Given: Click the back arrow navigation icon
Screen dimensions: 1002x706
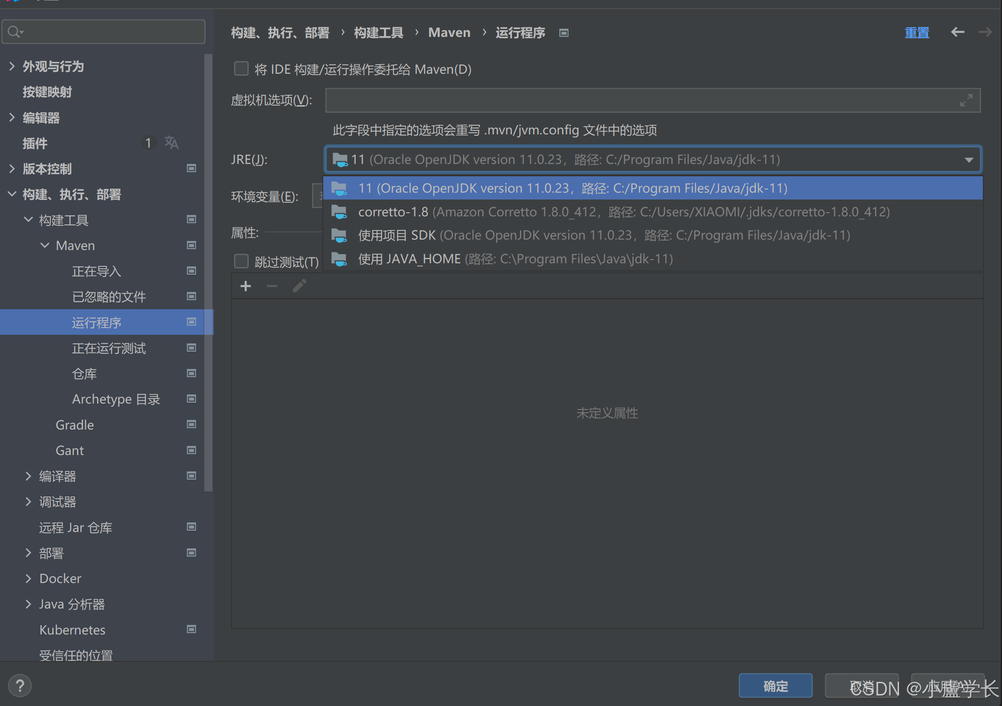Looking at the screenshot, I should click(x=957, y=32).
